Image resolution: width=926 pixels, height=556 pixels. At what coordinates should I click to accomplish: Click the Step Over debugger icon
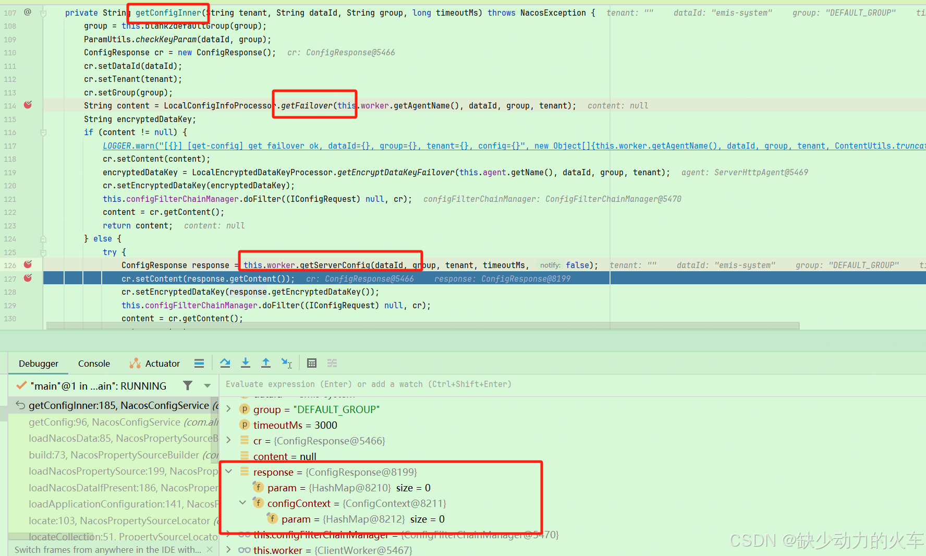(225, 363)
